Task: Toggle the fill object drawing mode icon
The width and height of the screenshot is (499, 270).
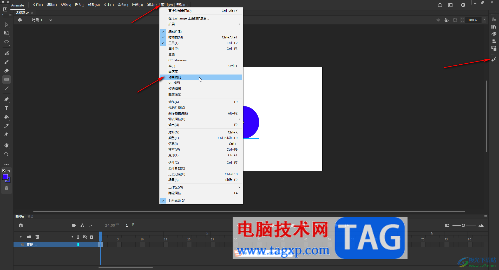Action: pos(6,188)
